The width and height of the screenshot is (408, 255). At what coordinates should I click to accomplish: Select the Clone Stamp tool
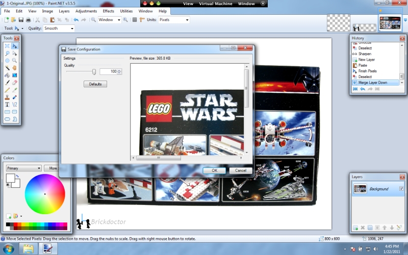point(7,97)
